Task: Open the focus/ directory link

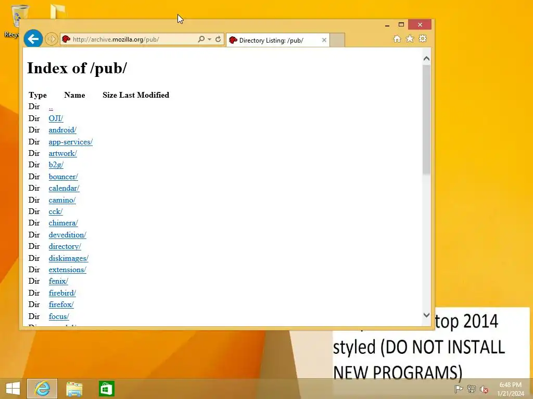Action: pos(59,316)
